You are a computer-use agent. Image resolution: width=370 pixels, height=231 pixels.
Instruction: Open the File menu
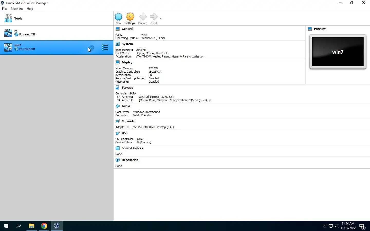click(x=4, y=9)
